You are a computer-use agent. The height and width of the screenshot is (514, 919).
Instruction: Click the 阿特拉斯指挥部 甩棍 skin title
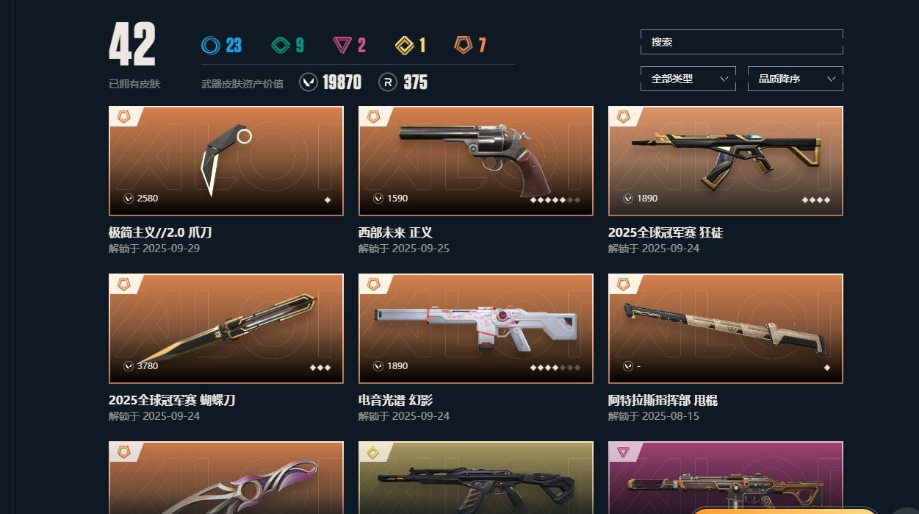663,401
